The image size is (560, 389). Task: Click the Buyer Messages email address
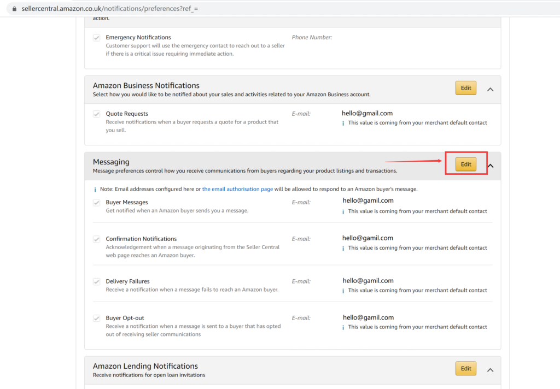click(x=368, y=201)
